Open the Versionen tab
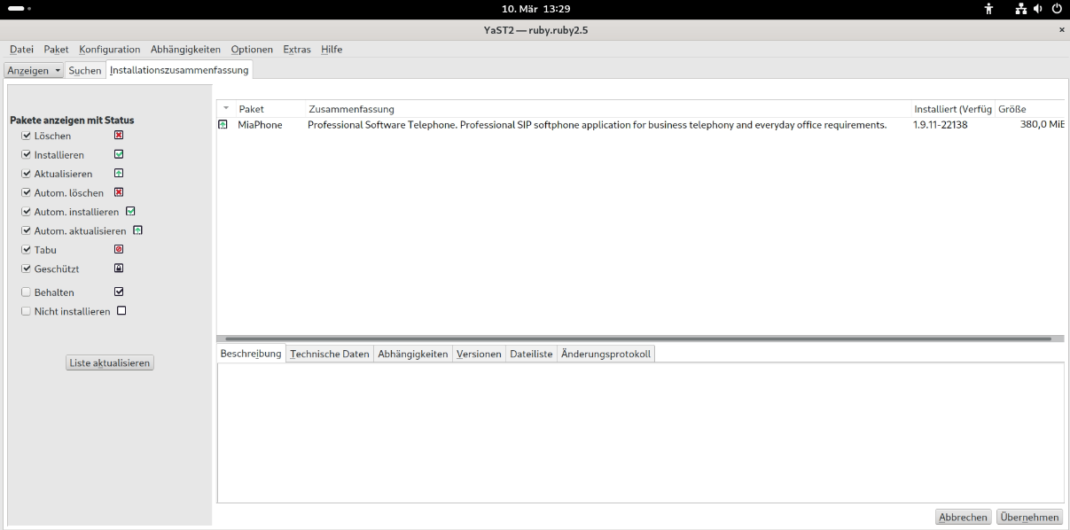 coord(479,354)
